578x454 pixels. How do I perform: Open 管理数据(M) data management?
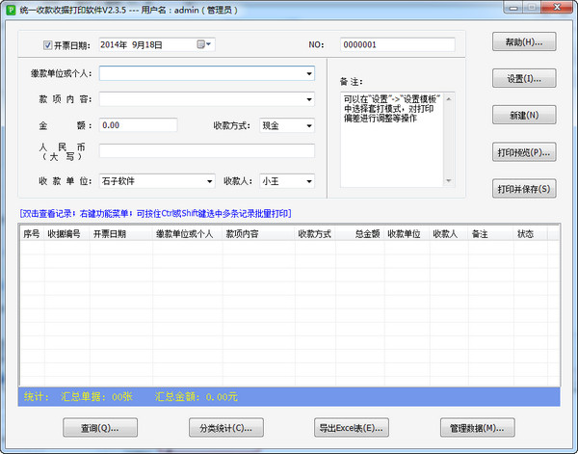click(x=476, y=427)
